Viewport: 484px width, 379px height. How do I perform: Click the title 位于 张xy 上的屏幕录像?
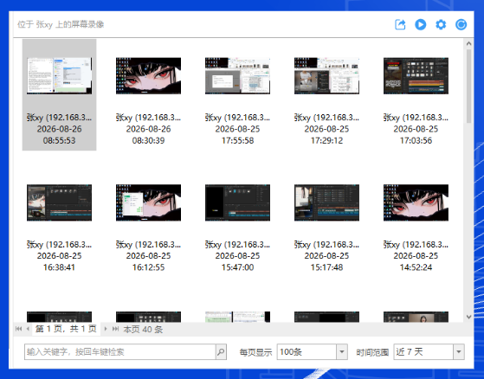pos(61,24)
